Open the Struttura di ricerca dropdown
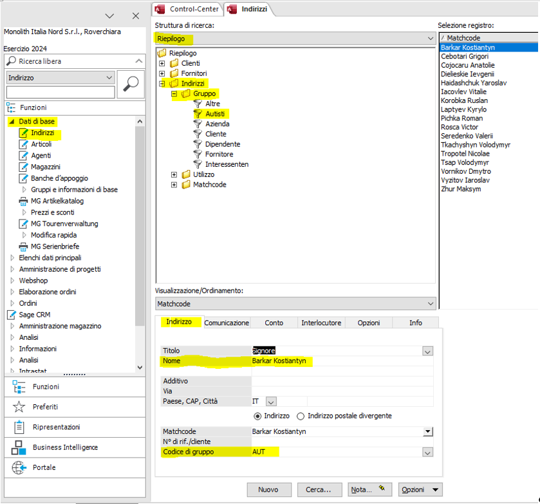This screenshot has height=504, width=540. (x=430, y=39)
